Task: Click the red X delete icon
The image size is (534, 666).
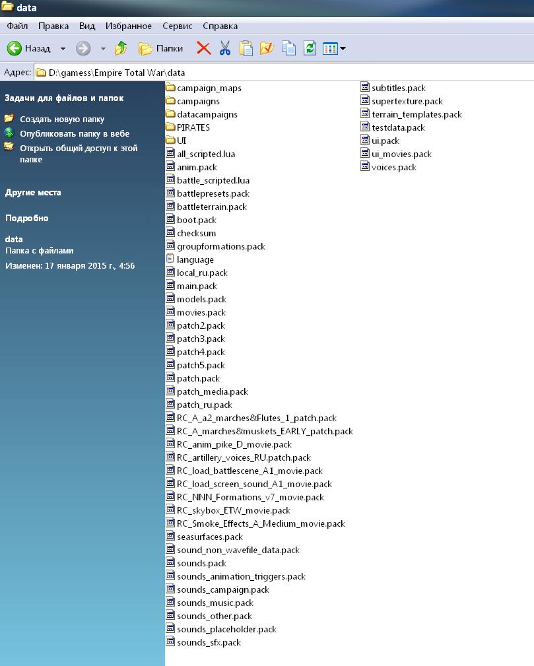Action: [203, 48]
